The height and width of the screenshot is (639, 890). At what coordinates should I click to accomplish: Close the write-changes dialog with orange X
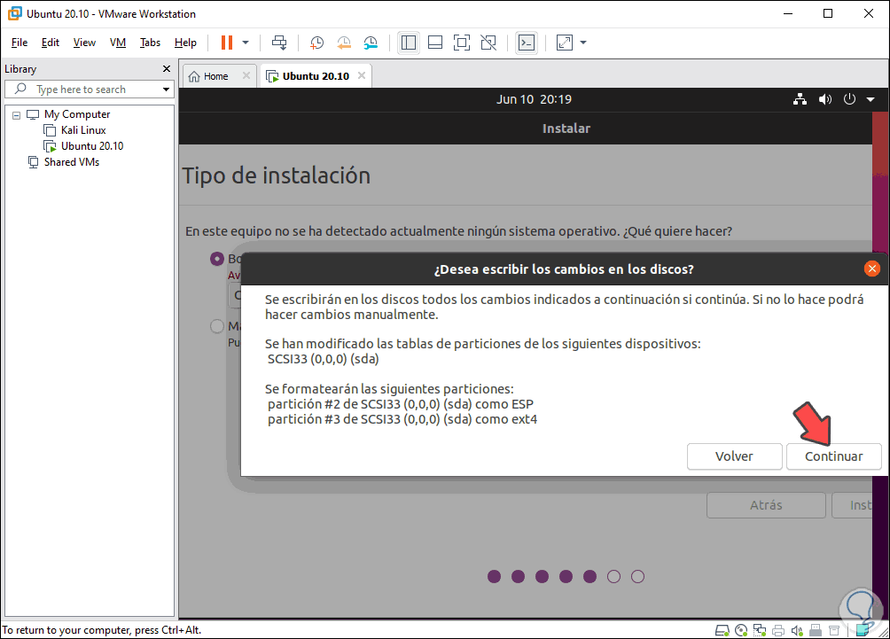point(872,269)
